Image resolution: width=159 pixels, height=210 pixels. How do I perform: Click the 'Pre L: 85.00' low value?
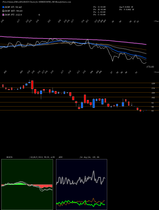(x=100, y=12)
